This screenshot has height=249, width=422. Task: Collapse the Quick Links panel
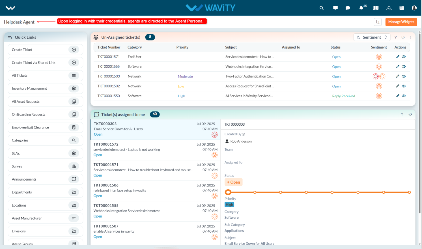tap(10, 37)
